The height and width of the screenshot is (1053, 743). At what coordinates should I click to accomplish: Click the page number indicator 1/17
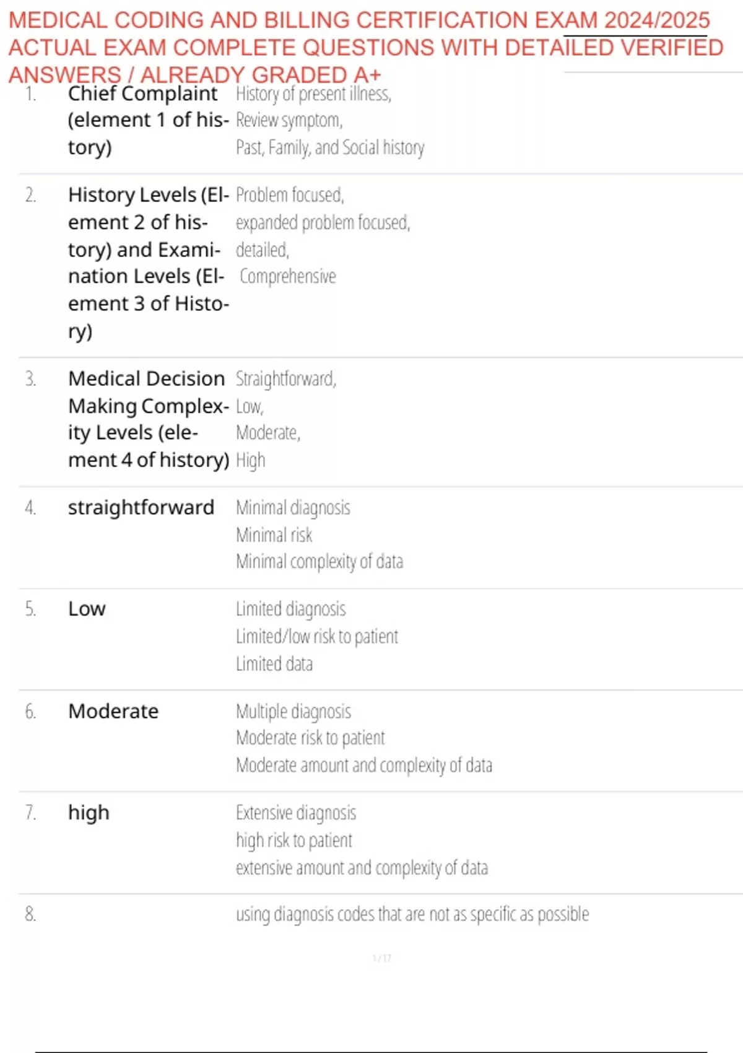[382, 958]
